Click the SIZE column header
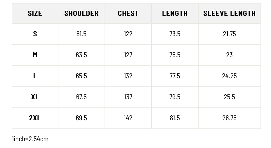 coord(35,13)
